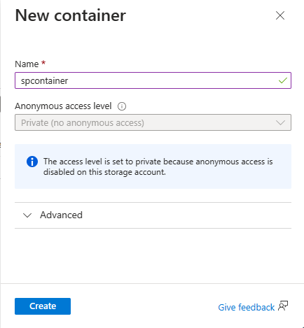Click the green validation checkmark in Name field
The image size is (304, 328).
point(283,80)
